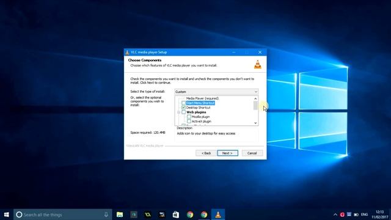
Task: Open the Chrome icon beside the VLC cone
Action: click(x=204, y=215)
